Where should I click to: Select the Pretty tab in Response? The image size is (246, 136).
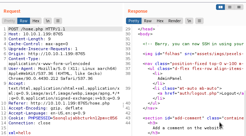tap(134, 21)
